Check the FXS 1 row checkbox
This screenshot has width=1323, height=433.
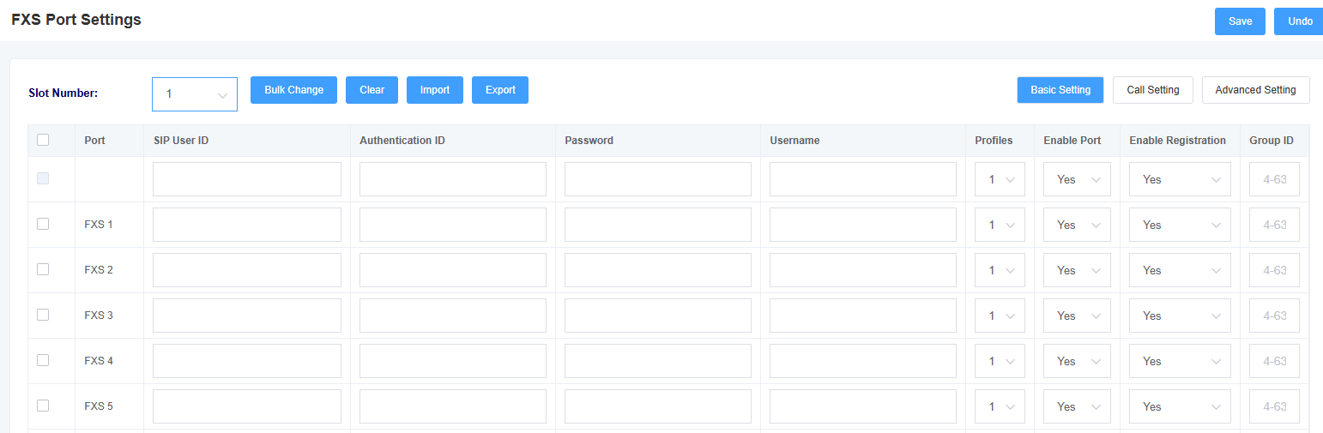43,224
